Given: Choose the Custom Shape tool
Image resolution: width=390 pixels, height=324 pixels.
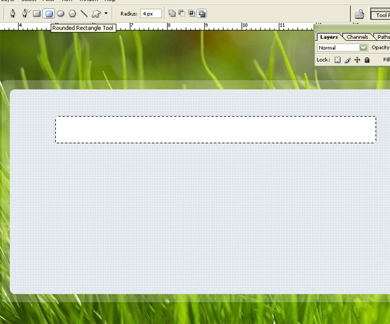Looking at the screenshot, I should [x=96, y=14].
